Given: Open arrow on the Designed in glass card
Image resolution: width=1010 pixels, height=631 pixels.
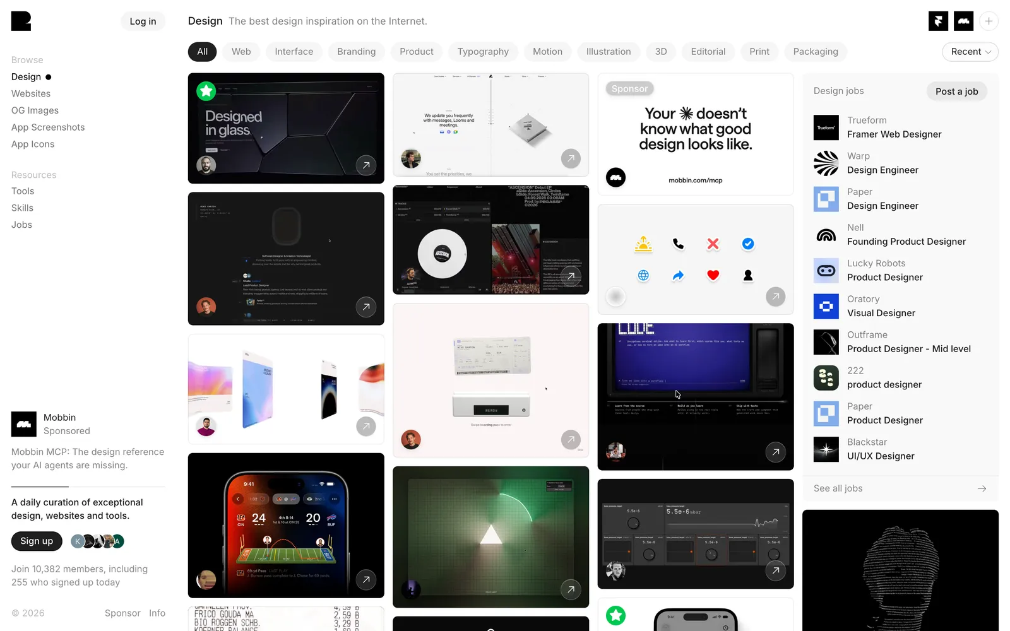Looking at the screenshot, I should pos(366,165).
